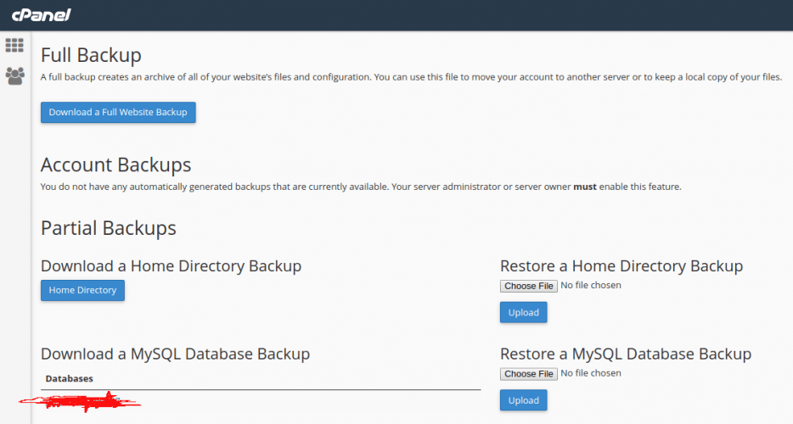This screenshot has height=424, width=793.
Task: Click Download a Full Website Backup
Action: [x=118, y=112]
